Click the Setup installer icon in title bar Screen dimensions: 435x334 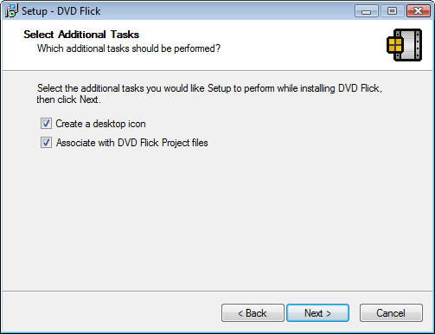click(x=11, y=11)
